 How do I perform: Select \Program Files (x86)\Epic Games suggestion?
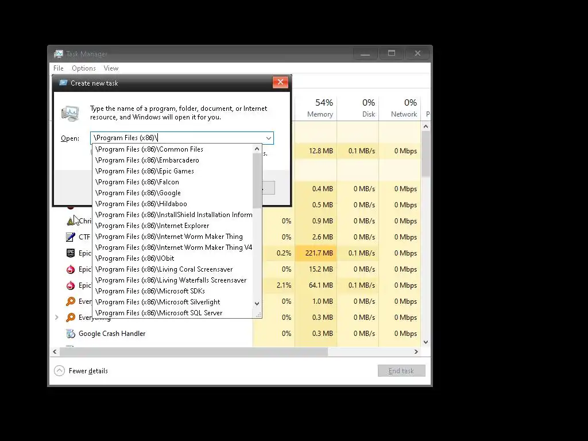coord(172,171)
